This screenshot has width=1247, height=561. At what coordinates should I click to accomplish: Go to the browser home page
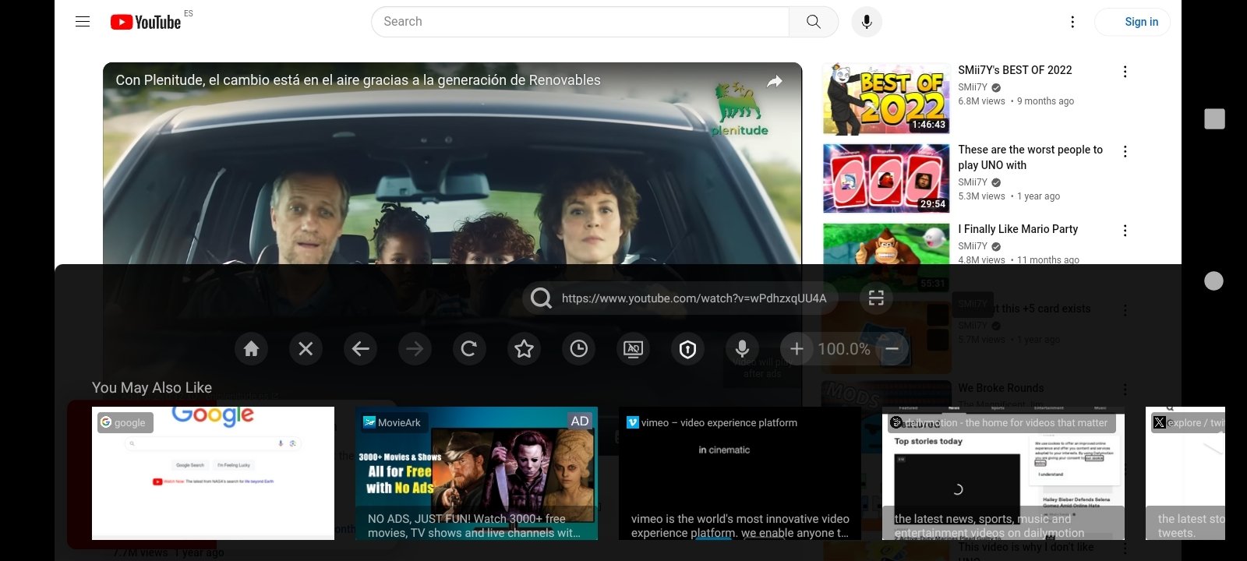(x=251, y=349)
